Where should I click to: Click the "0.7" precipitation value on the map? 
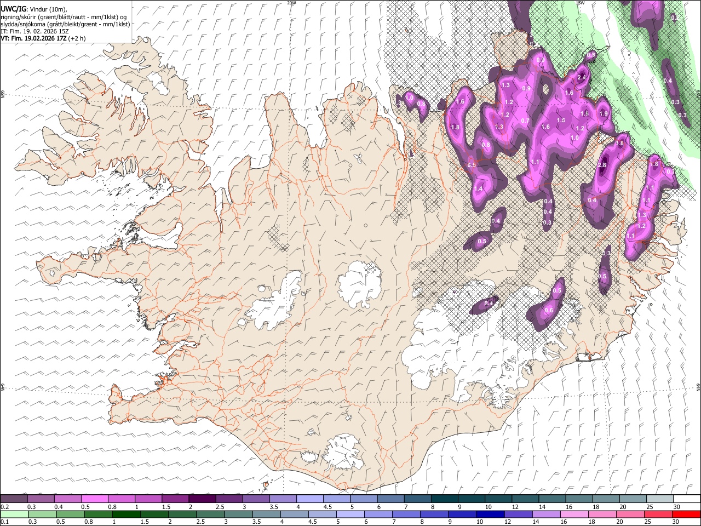(x=525, y=121)
